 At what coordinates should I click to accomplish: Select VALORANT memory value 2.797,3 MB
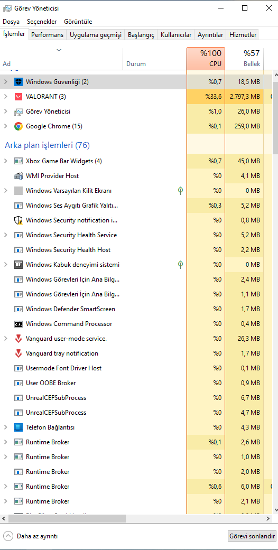pyautogui.click(x=245, y=97)
